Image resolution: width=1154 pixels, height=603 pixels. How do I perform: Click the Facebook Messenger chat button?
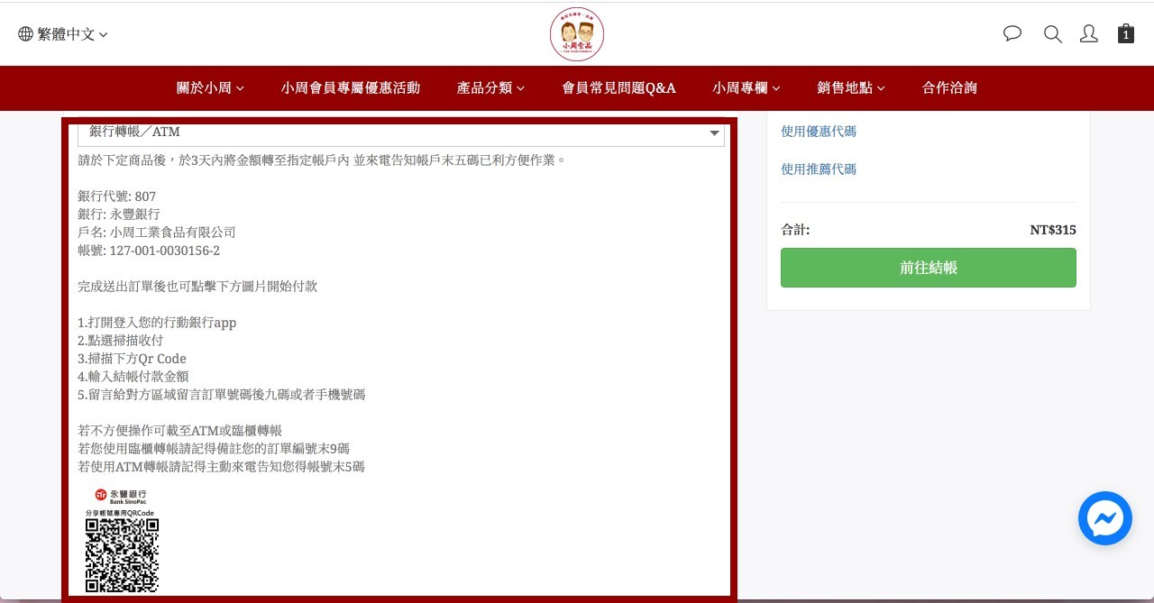[x=1105, y=518]
